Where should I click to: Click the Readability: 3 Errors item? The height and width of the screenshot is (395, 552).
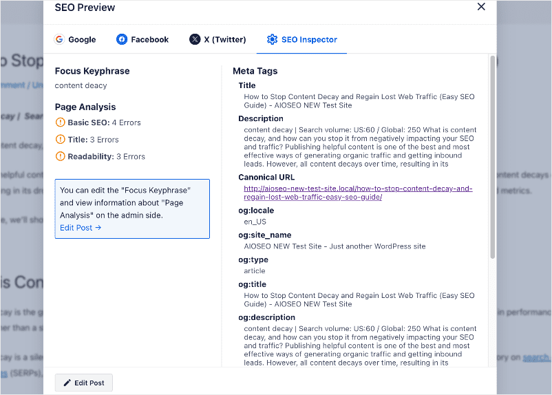point(100,156)
